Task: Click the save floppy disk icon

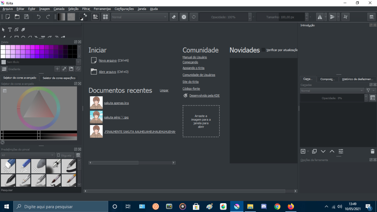Action: 27,17
